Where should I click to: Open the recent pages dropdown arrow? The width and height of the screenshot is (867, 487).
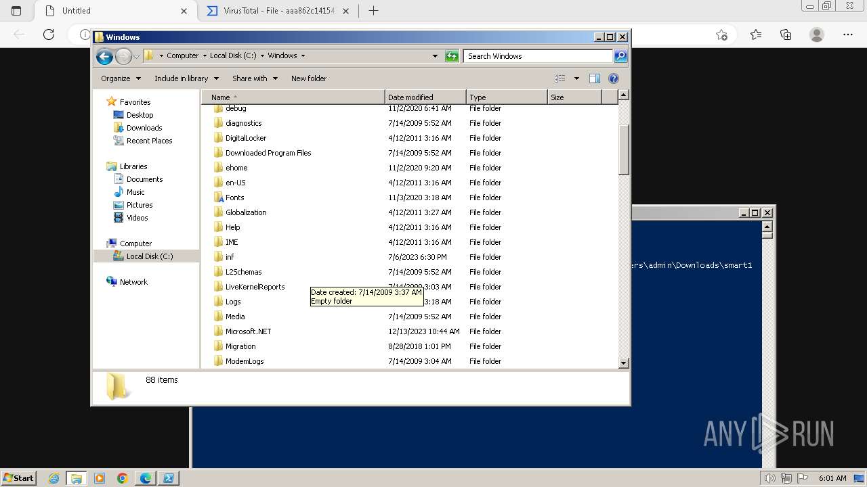pos(136,56)
